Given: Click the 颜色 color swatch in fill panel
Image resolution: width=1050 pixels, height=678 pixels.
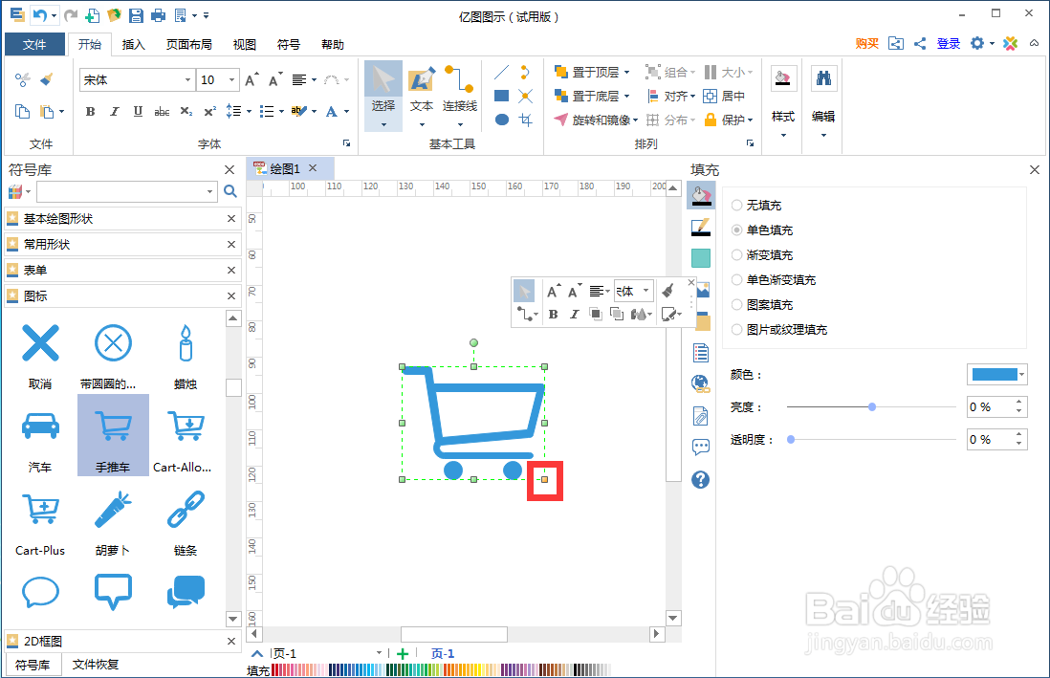Looking at the screenshot, I should [x=996, y=374].
